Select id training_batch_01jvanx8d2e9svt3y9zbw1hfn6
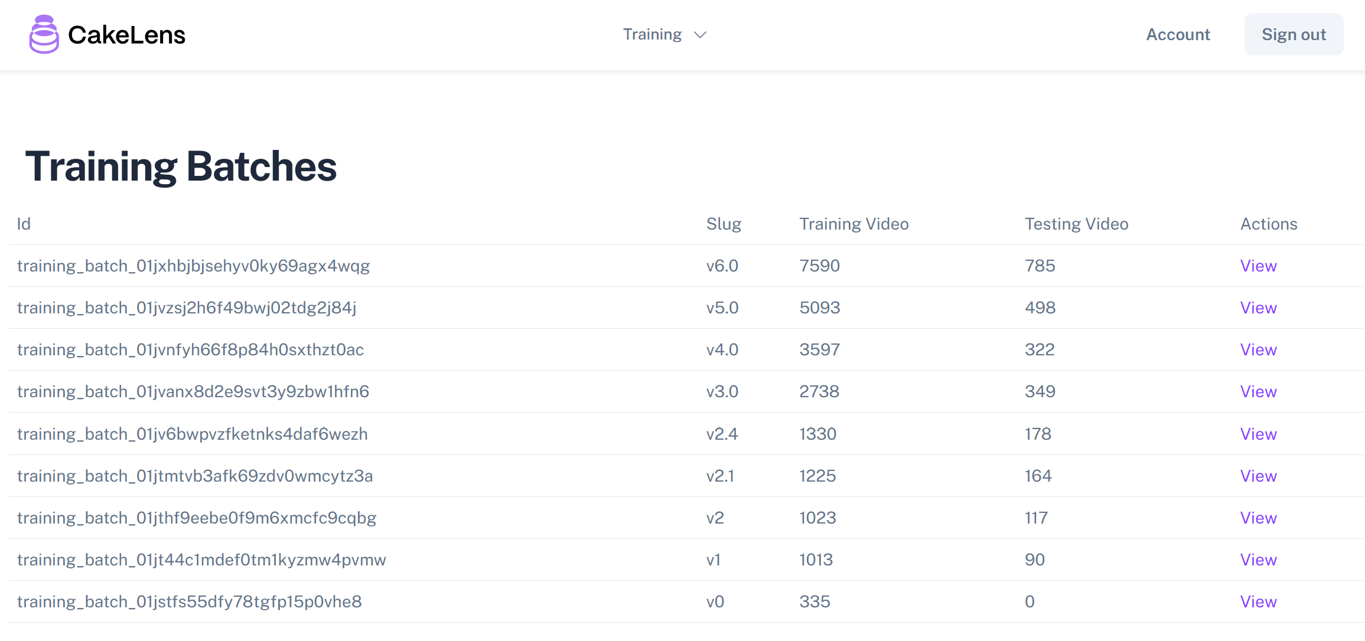The image size is (1365, 641). 193,391
